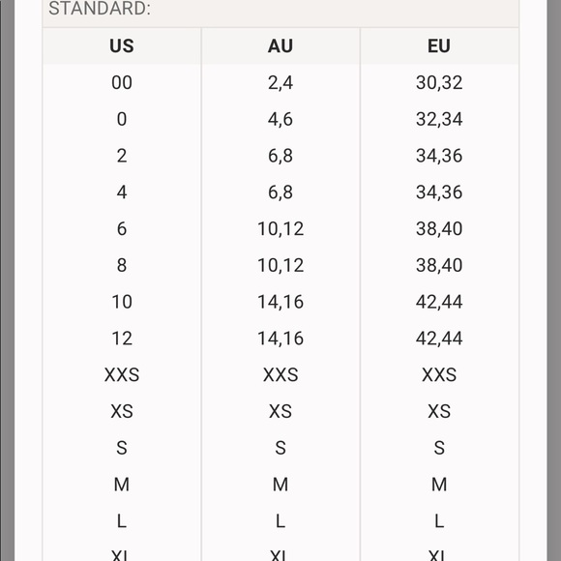Click the AU column header
561x561 pixels.
[280, 46]
